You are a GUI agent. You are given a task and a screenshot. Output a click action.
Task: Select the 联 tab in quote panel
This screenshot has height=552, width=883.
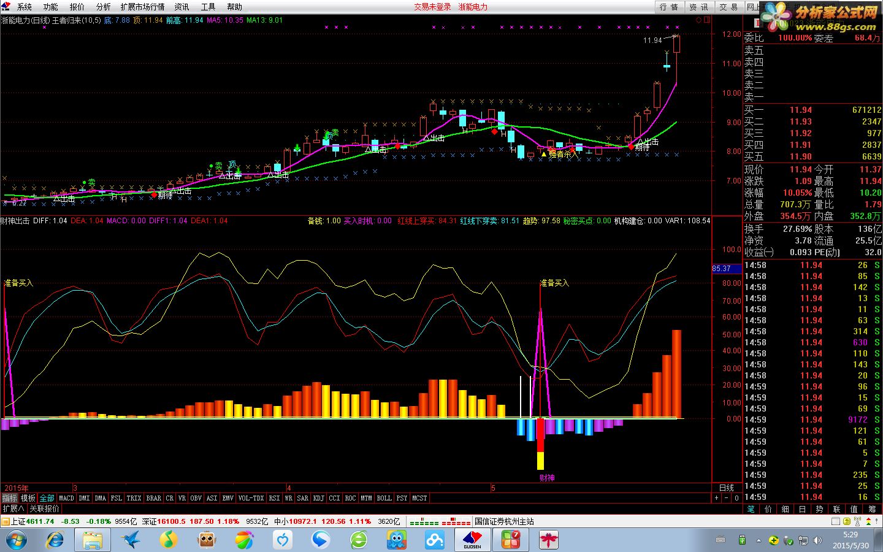click(837, 509)
